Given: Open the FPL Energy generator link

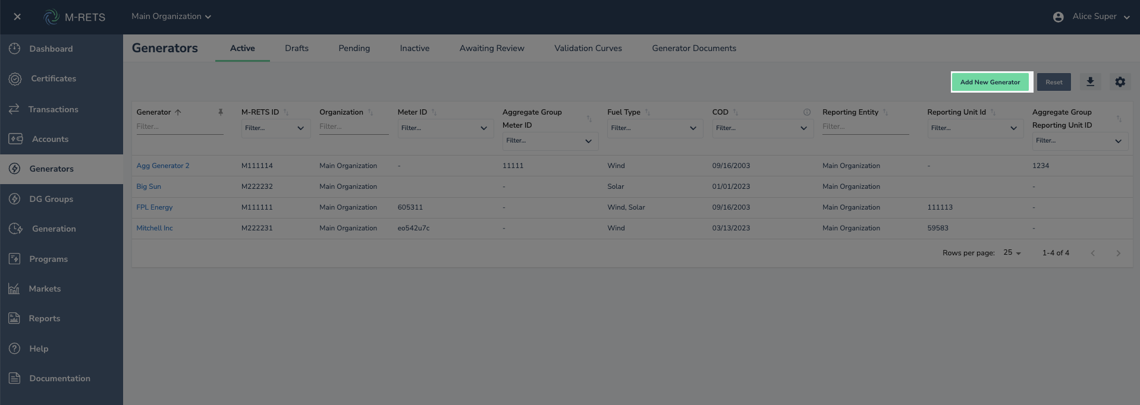Looking at the screenshot, I should pos(155,207).
